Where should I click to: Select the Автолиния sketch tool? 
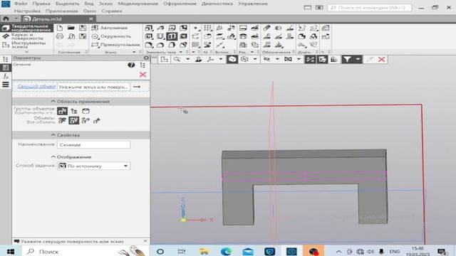(110, 28)
